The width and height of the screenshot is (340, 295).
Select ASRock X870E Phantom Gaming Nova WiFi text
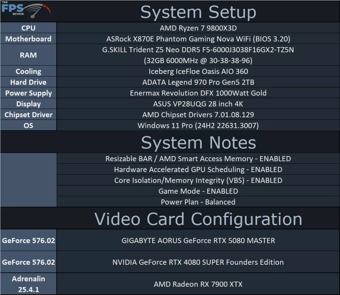(198, 39)
